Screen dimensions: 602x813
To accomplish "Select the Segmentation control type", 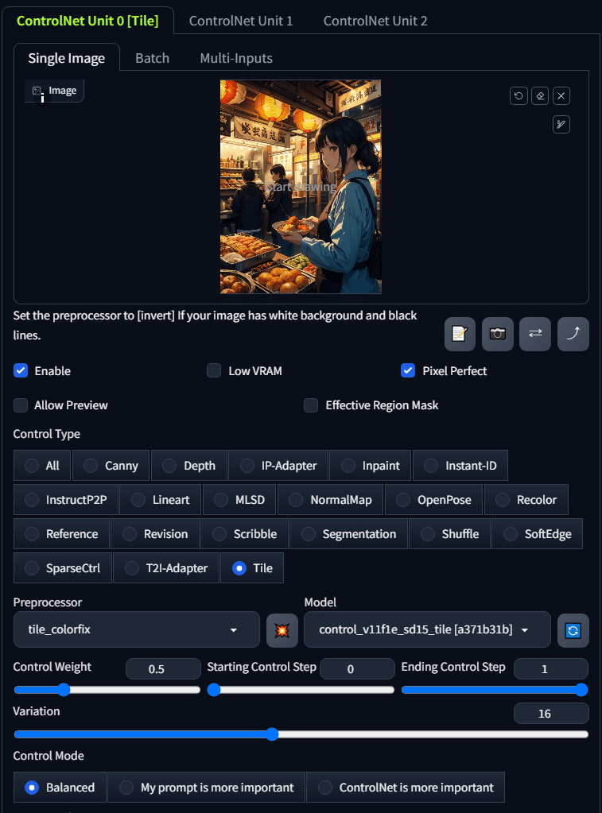I will pos(349,534).
